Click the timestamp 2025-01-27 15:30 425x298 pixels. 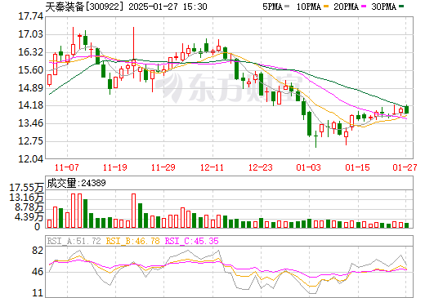tap(168, 7)
